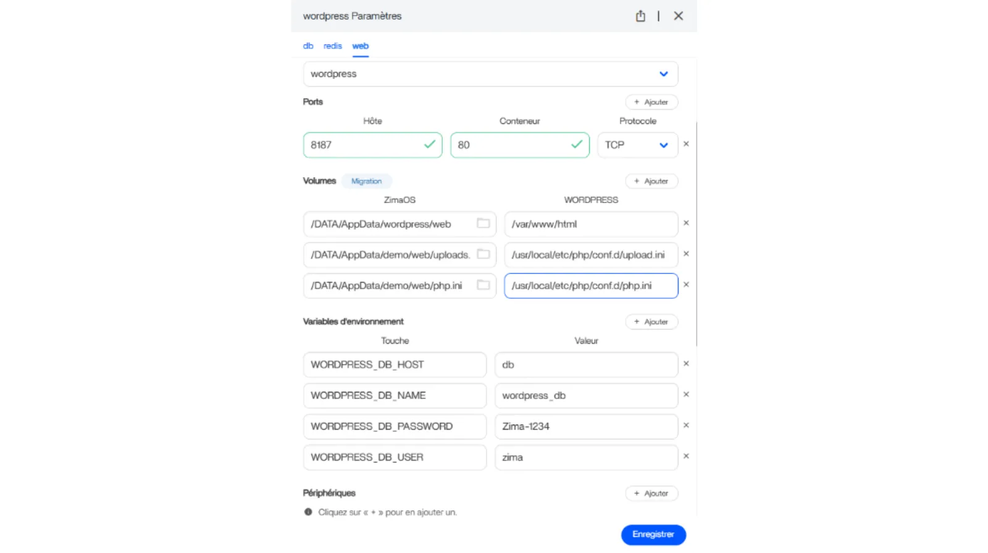This screenshot has height=553, width=988.
Task: Click the Enregistrer button
Action: (653, 534)
